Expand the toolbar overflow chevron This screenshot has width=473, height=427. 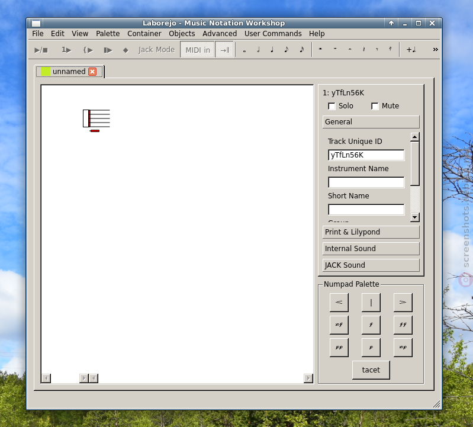(435, 50)
